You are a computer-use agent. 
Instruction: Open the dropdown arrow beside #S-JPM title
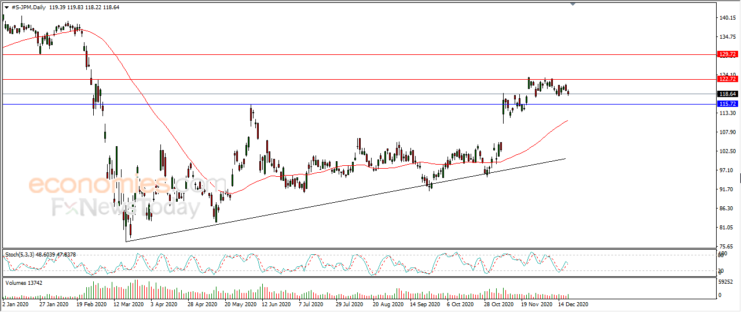[x=6, y=7]
